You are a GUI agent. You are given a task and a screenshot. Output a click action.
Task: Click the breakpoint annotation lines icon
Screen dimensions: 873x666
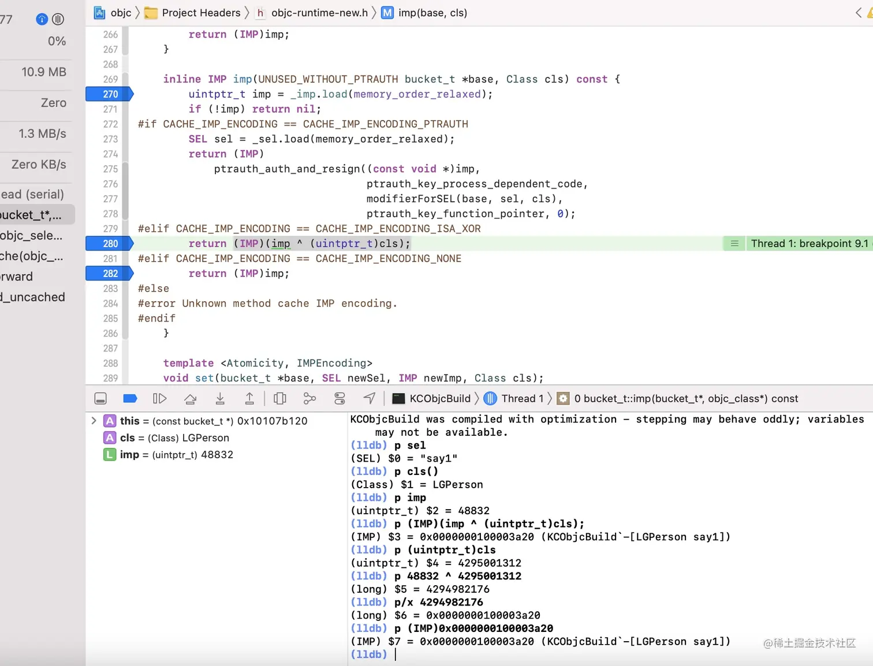[734, 244]
